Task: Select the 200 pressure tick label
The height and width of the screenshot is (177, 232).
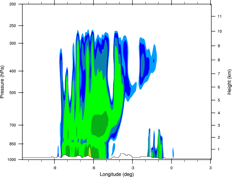Action: tap(13, 4)
